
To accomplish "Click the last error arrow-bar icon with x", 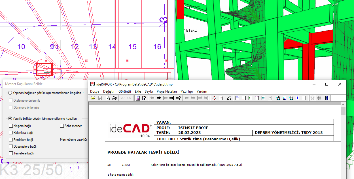I will point(206,98).
